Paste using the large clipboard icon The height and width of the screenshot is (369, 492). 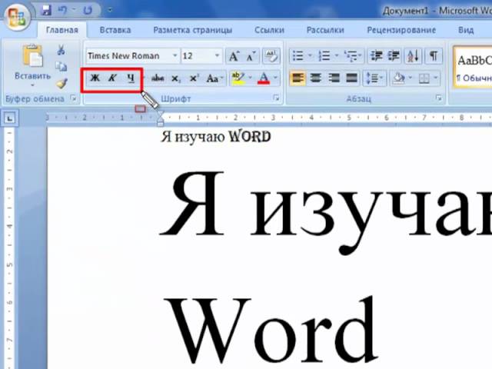pos(32,56)
